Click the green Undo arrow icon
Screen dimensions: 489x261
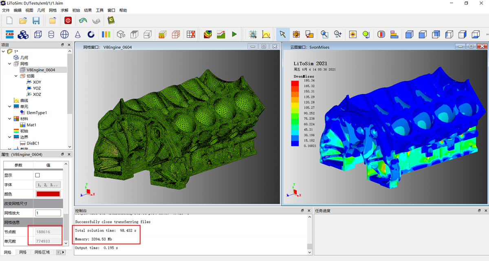pyautogui.click(x=83, y=20)
